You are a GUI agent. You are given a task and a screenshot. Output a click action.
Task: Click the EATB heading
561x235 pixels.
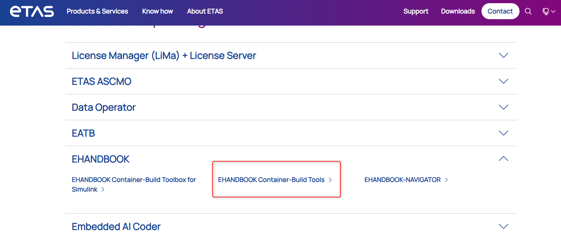(83, 133)
